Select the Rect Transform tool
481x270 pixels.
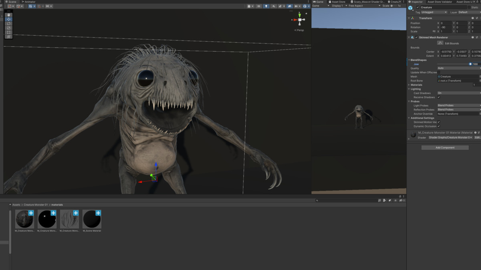click(8, 32)
